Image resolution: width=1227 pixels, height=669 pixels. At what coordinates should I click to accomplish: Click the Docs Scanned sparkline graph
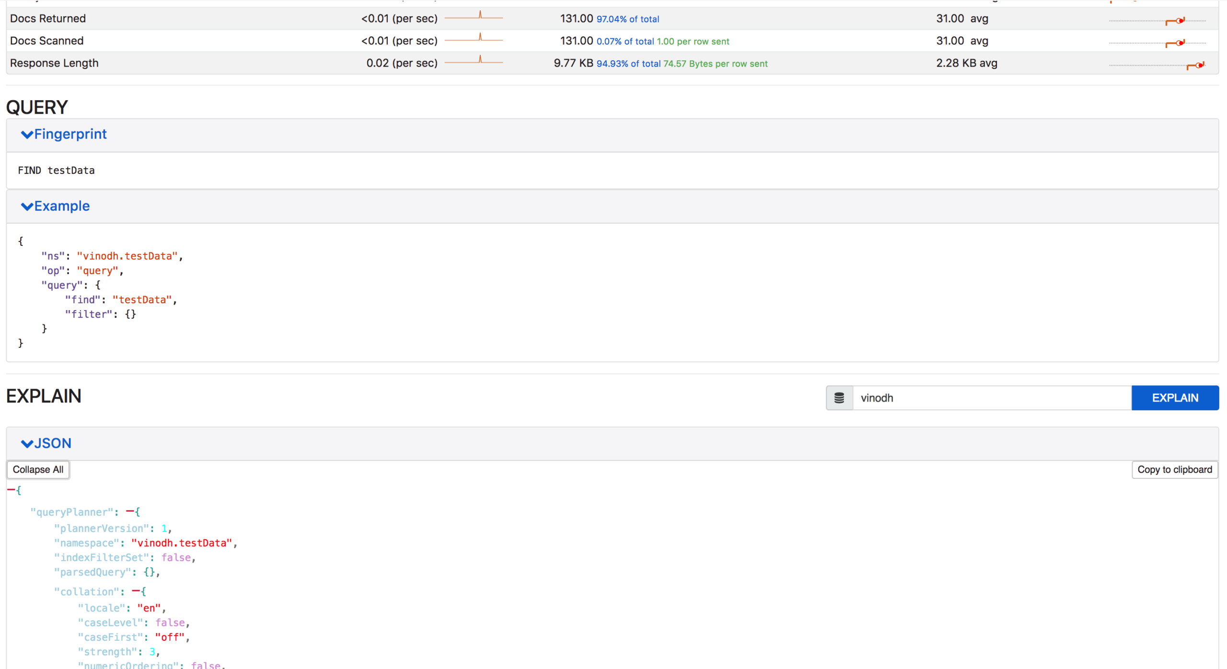(474, 39)
